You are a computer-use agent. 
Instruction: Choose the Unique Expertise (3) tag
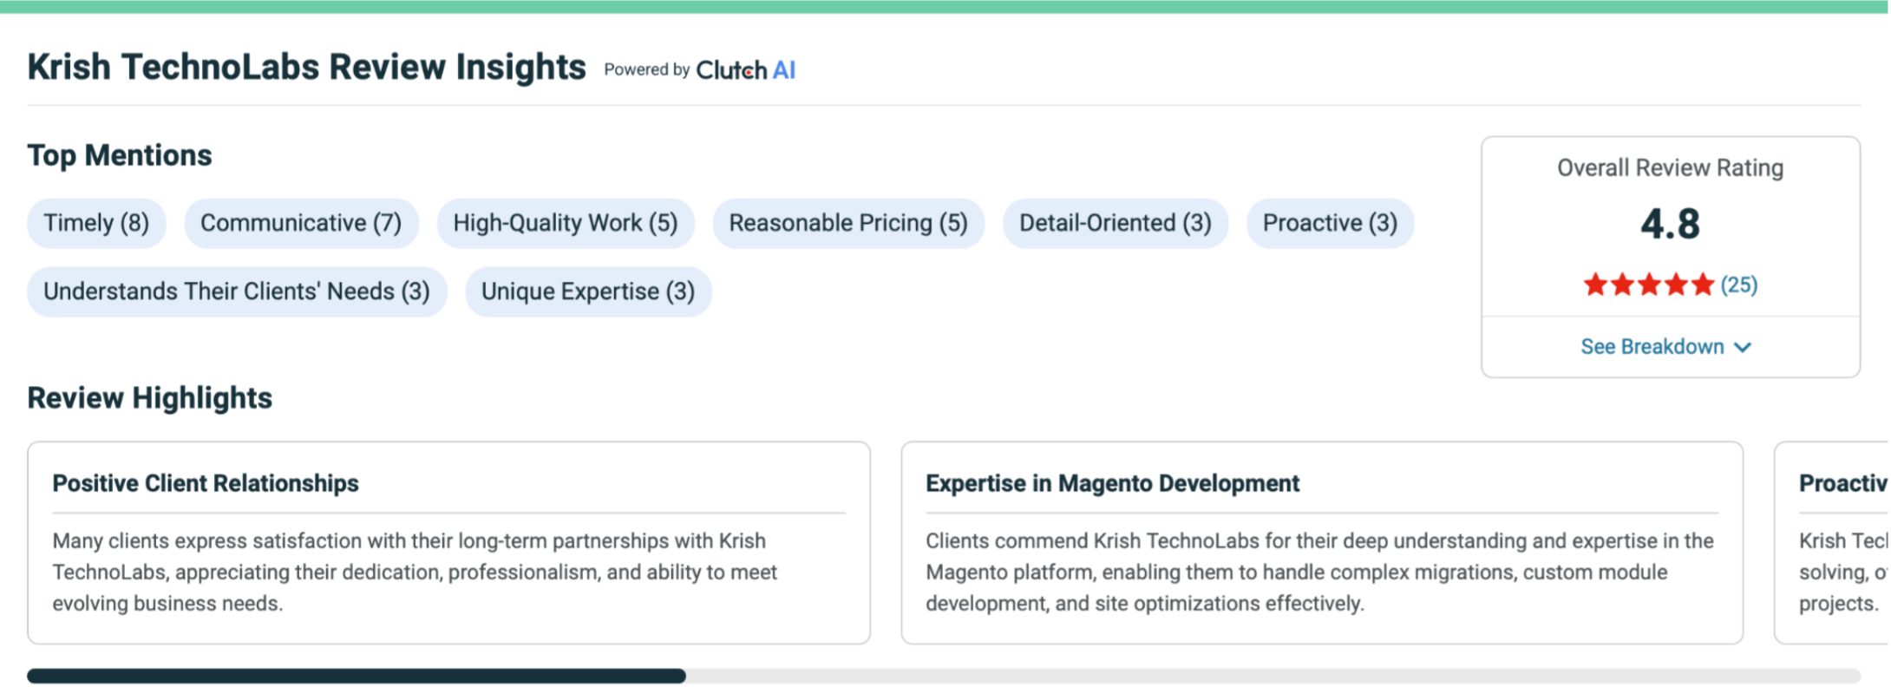point(588,291)
